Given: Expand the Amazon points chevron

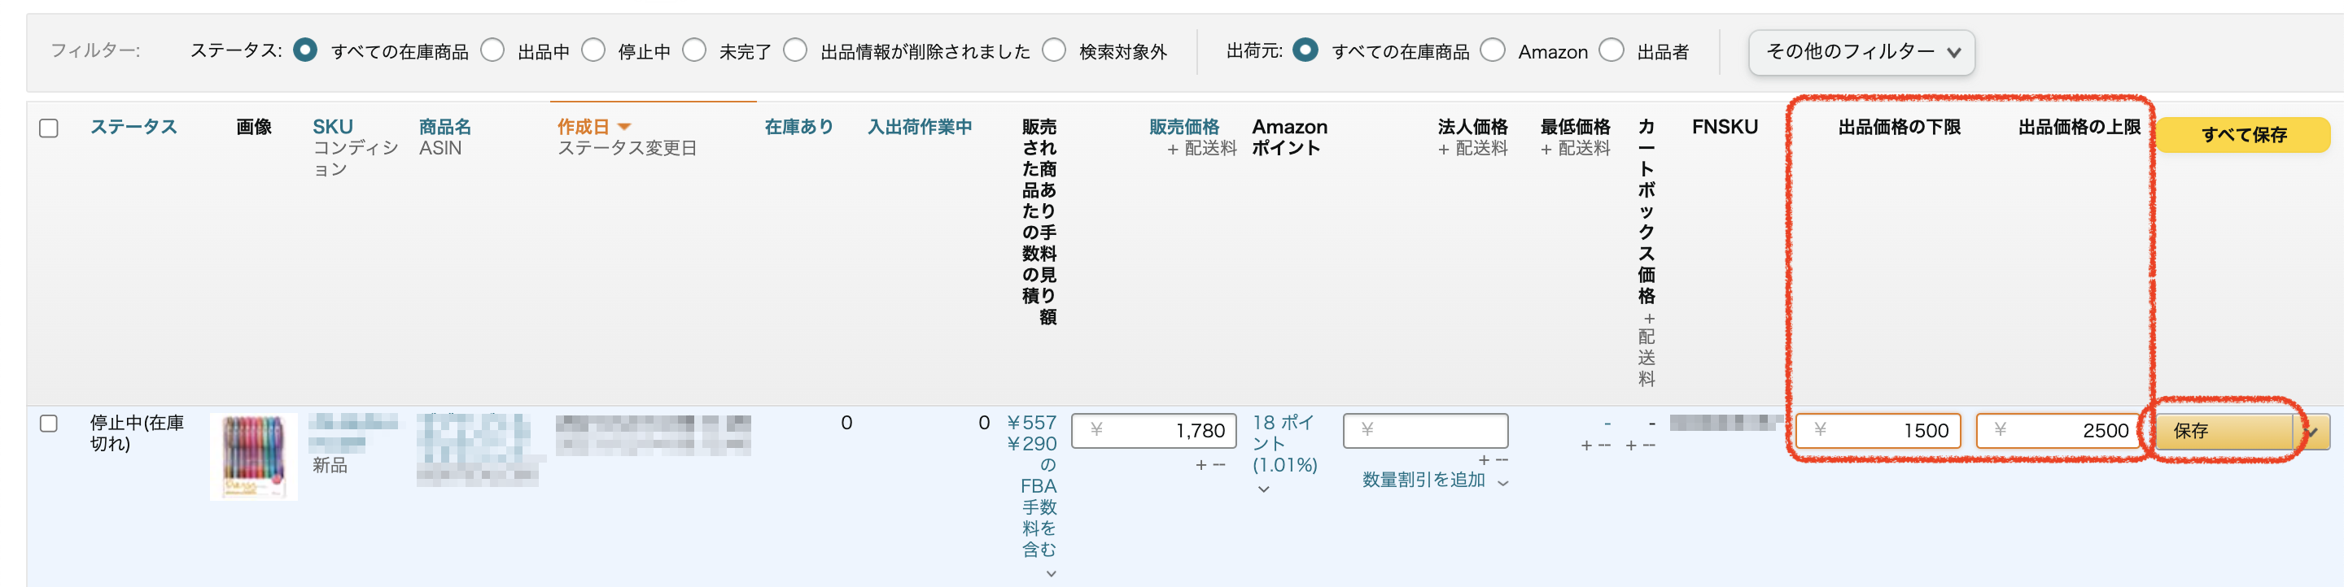Looking at the screenshot, I should tap(1263, 489).
